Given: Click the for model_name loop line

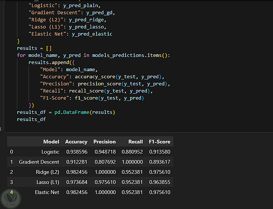Looking at the screenshot, I should 93,55.
